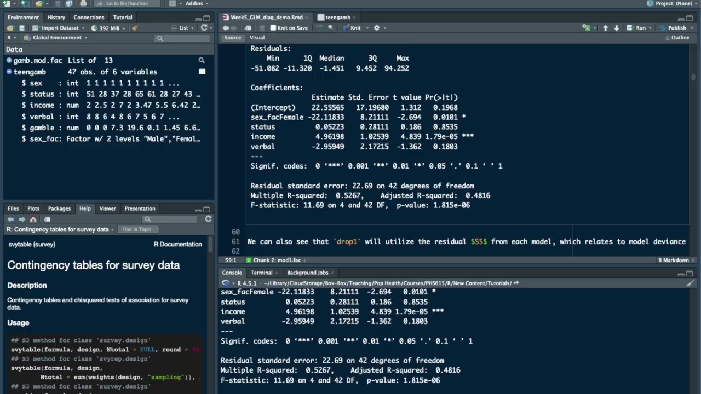Clear the console with the broom icon
Viewport: 701px width, 394px height.
pos(690,283)
